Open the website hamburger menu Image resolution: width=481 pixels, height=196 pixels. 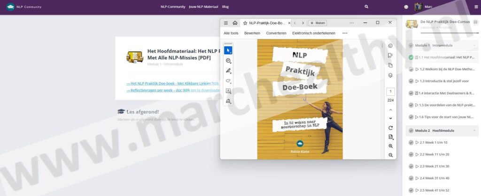pos(476,7)
